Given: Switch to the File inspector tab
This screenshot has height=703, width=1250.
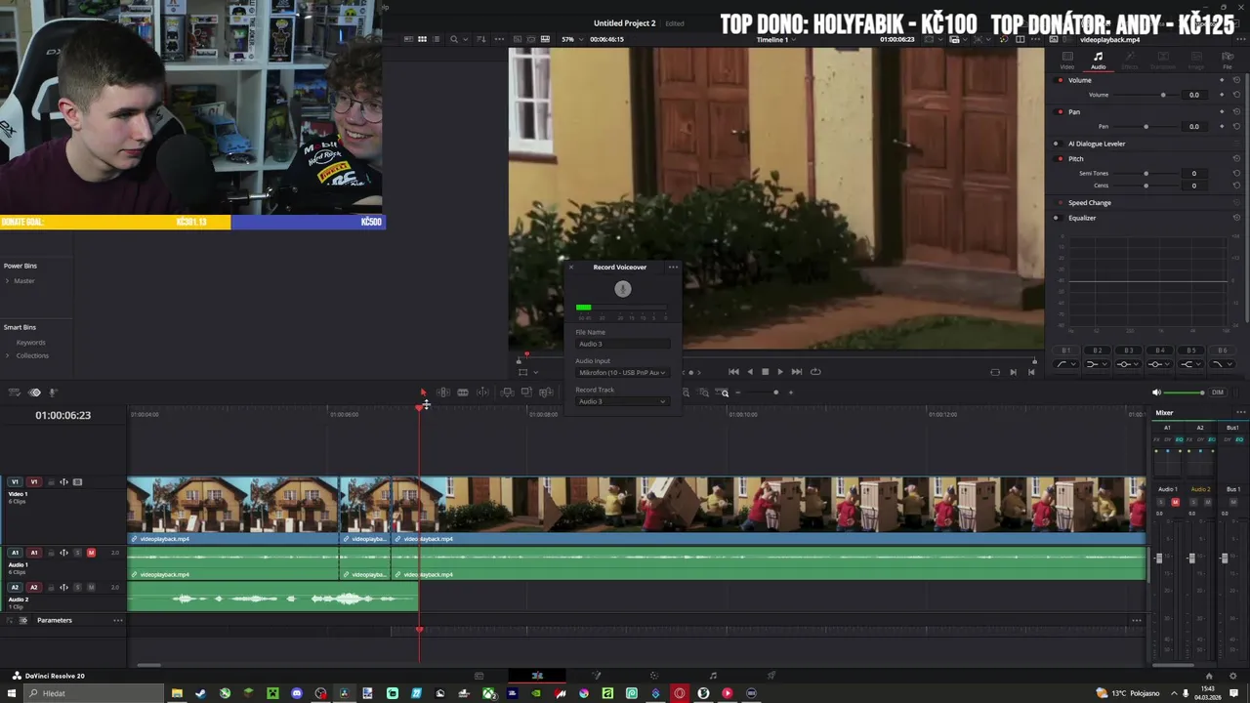Looking at the screenshot, I should point(1228,61).
